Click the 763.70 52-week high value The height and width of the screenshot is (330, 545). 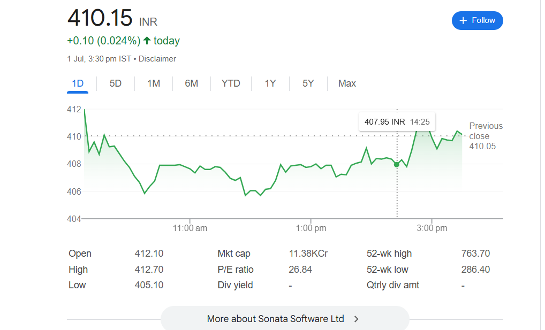coord(475,254)
